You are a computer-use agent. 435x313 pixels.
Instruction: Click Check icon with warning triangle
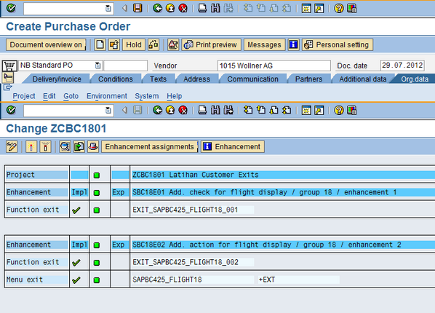tap(173, 44)
